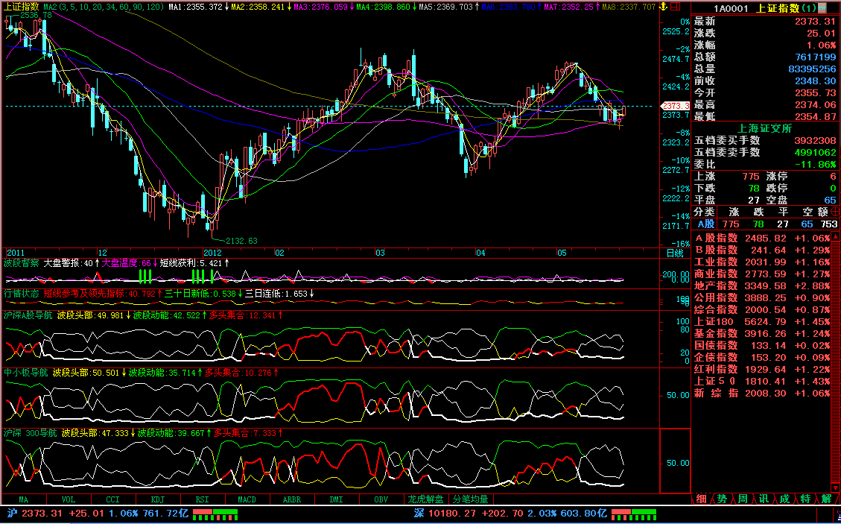Click the MA1:2355.372 moving average readout

tap(198, 7)
